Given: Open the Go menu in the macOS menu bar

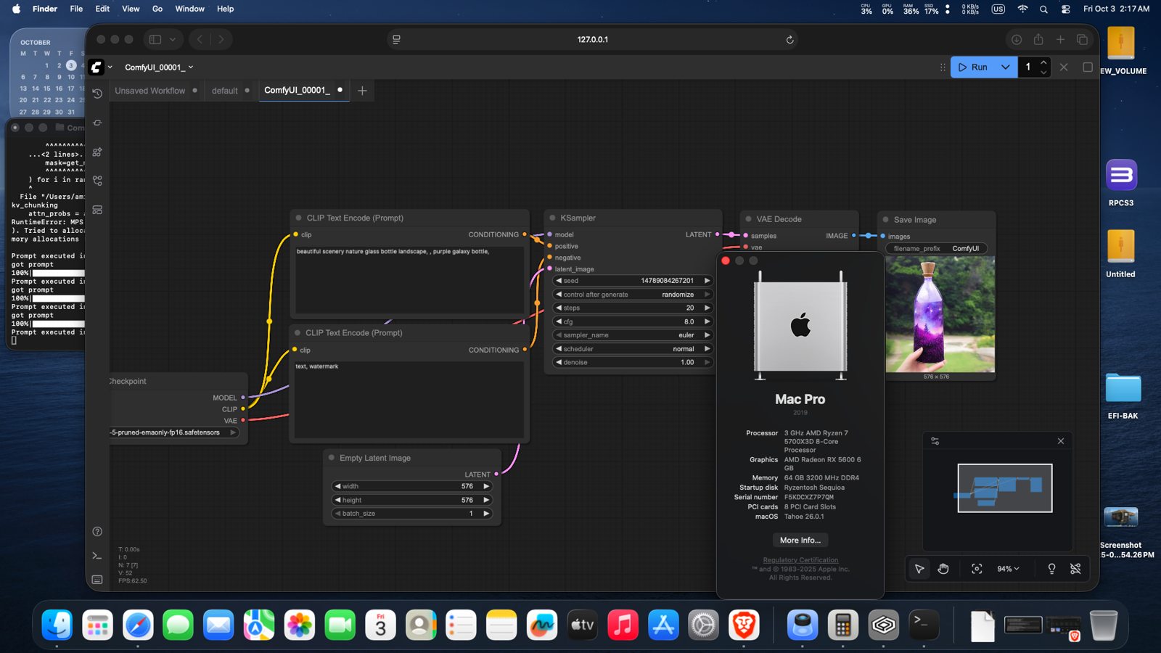Looking at the screenshot, I should (x=157, y=9).
